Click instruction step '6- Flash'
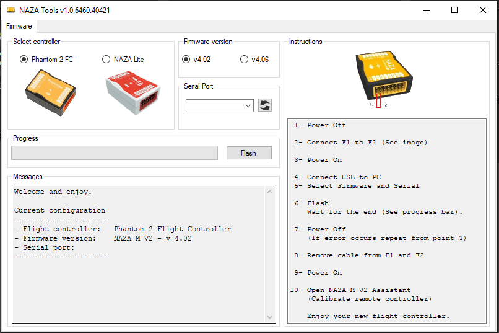The width and height of the screenshot is (499, 333). tap(311, 203)
